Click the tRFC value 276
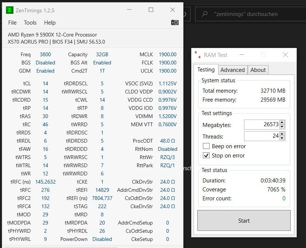This screenshot has width=306, height=248. (x=45, y=190)
